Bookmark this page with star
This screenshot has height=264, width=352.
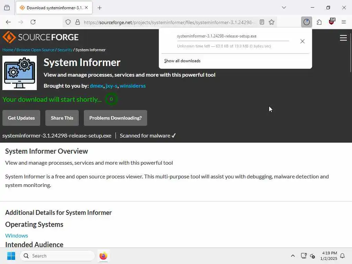click(272, 22)
